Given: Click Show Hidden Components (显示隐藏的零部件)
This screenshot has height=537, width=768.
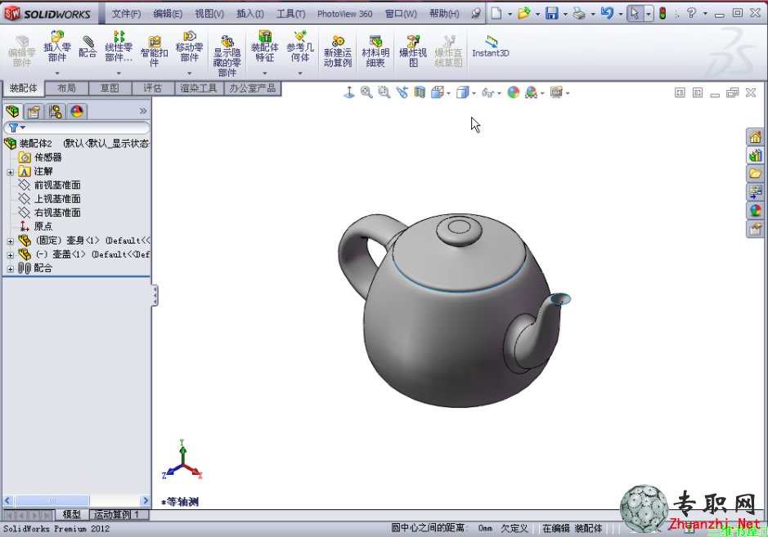Looking at the screenshot, I should point(227,56).
